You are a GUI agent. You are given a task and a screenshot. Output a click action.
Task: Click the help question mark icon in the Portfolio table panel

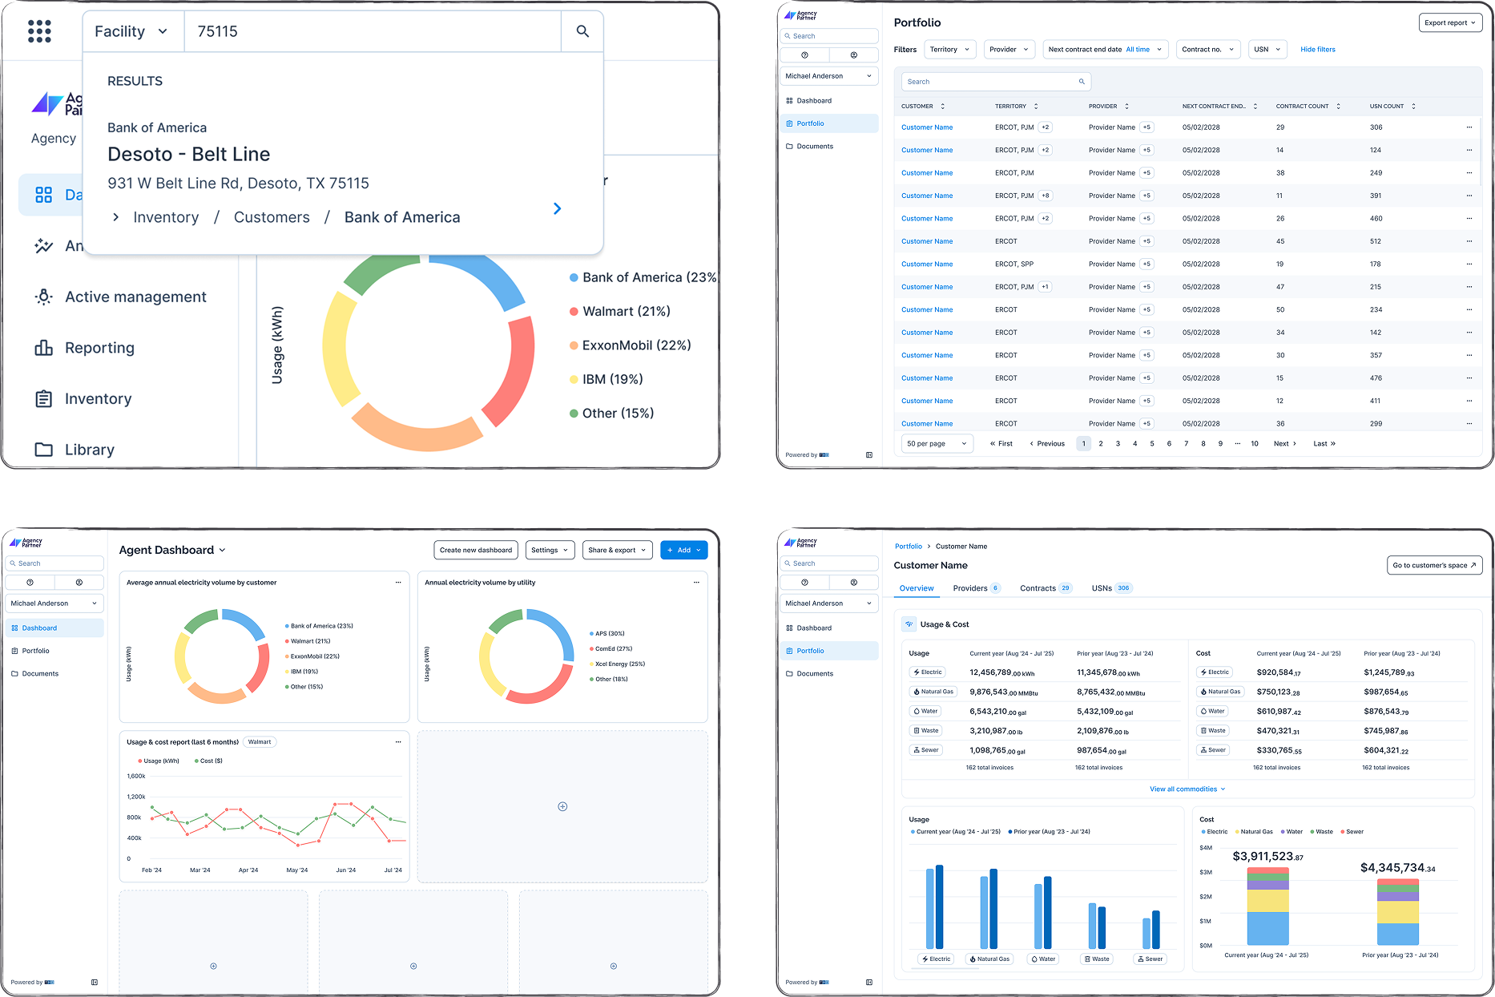804,55
